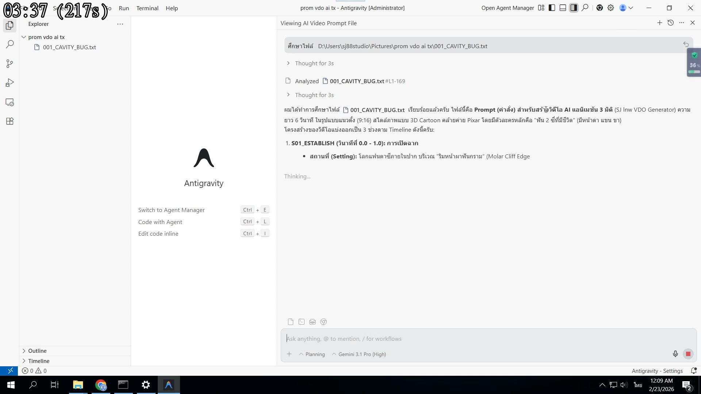Stop the agent with red stop button

[x=688, y=354]
